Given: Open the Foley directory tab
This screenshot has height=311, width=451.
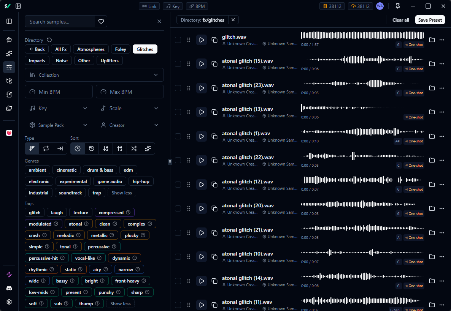Looking at the screenshot, I should [x=120, y=49].
